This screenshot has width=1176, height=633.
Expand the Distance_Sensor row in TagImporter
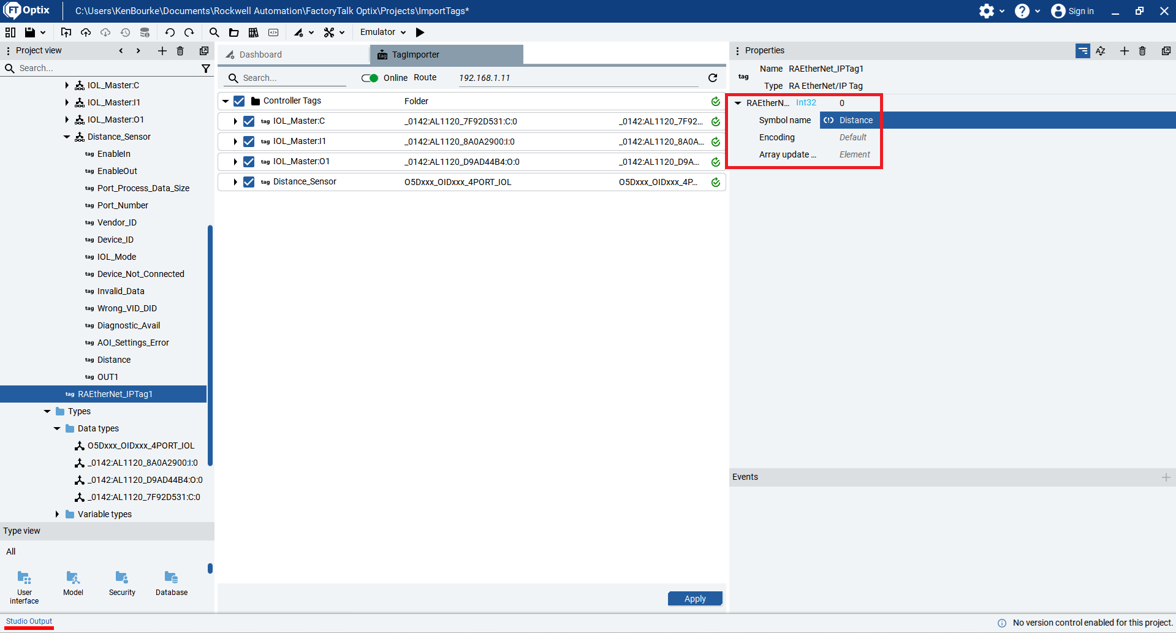[235, 182]
